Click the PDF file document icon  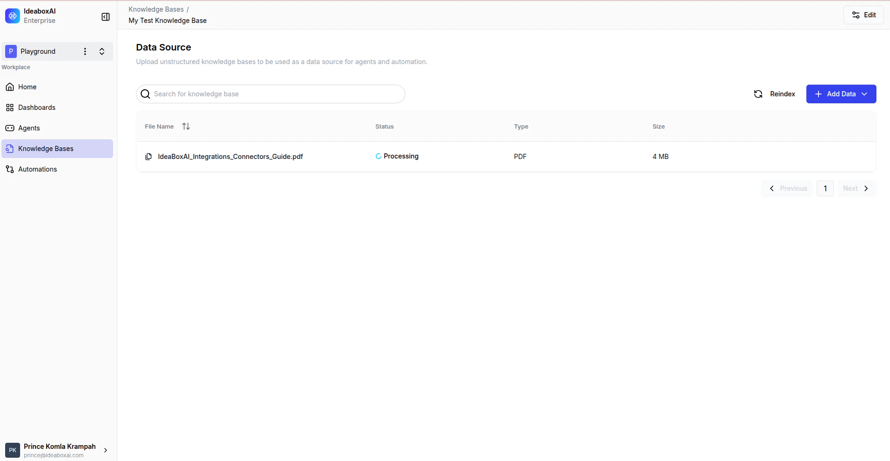pos(149,157)
